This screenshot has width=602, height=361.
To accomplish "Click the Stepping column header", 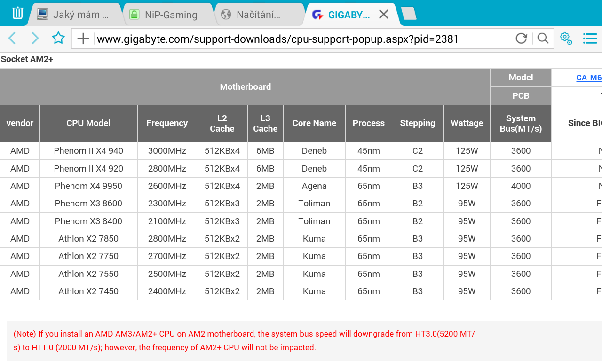I will 418,123.
